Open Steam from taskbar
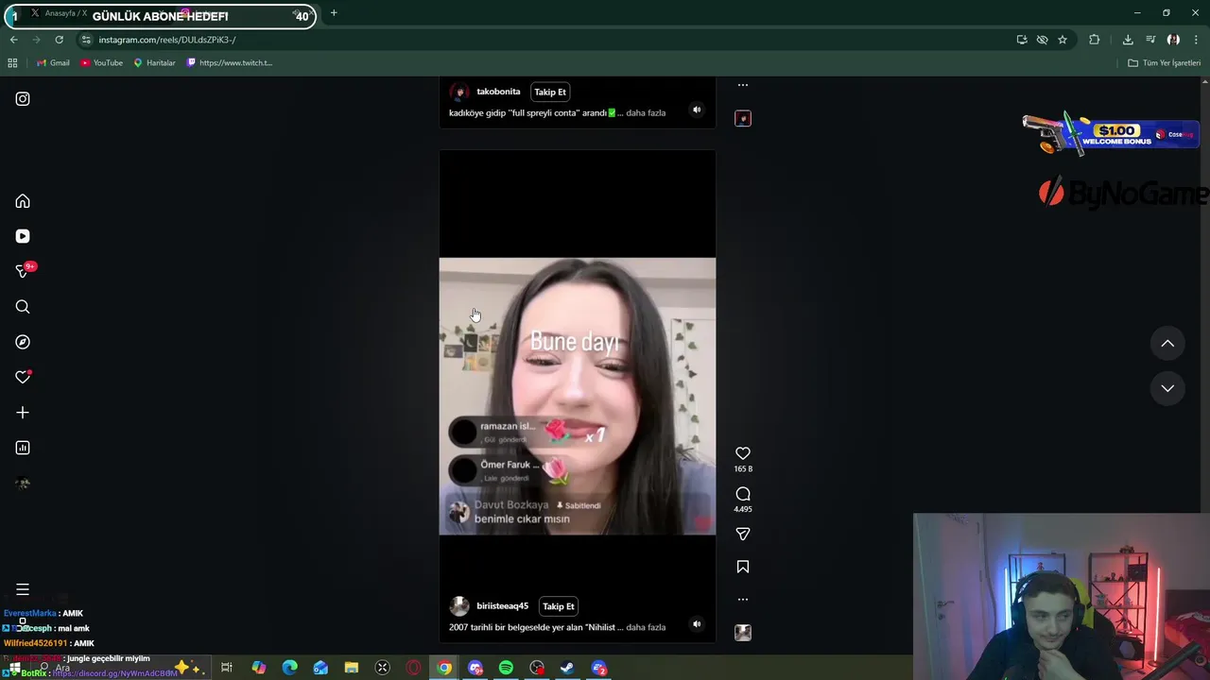 click(x=567, y=668)
